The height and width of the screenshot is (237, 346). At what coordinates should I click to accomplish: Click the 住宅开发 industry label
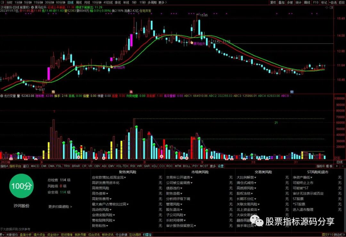point(145,11)
